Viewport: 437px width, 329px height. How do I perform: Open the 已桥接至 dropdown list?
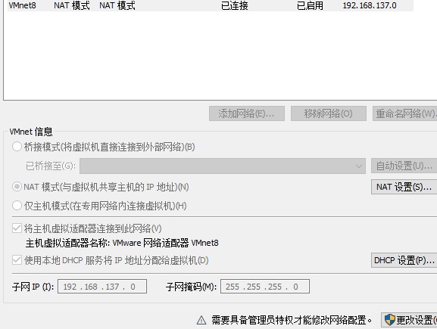click(223, 166)
